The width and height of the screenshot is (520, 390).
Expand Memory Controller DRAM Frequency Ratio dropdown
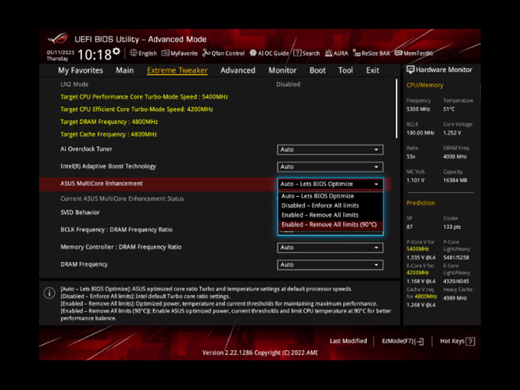point(330,248)
